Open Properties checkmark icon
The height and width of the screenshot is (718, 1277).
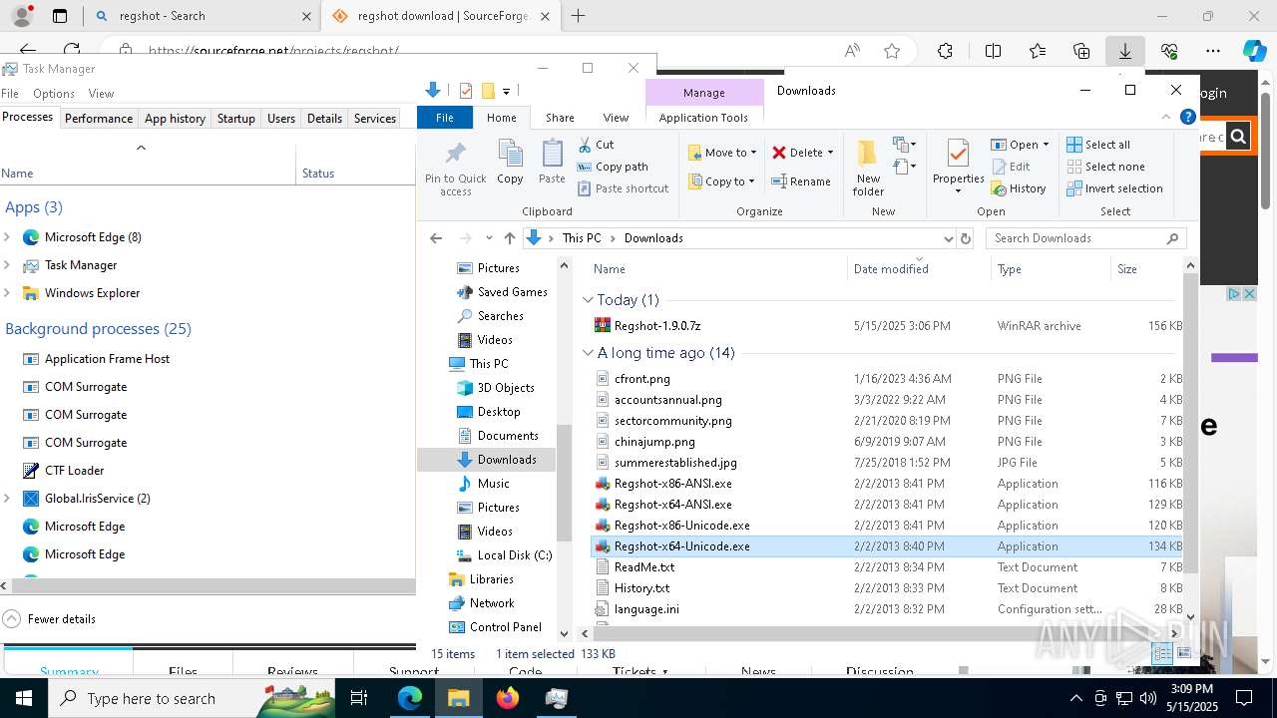[958, 155]
